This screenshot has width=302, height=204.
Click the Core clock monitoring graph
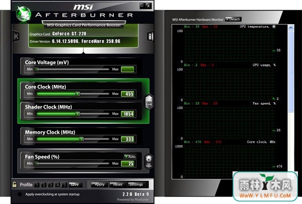coord(229,161)
